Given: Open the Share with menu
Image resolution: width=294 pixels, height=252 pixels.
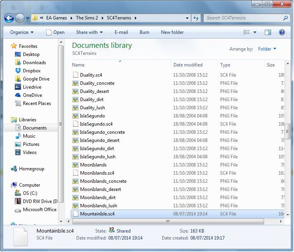Looking at the screenshot, I should pos(89,32).
